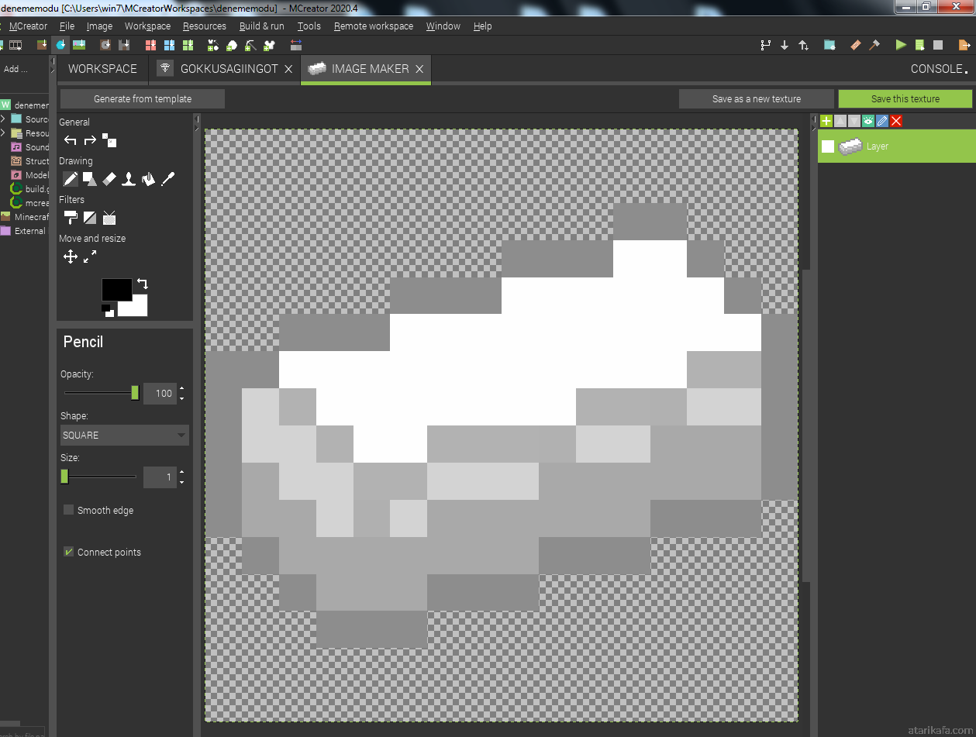Click the black foreground color swatch
976x737 pixels.
116,290
